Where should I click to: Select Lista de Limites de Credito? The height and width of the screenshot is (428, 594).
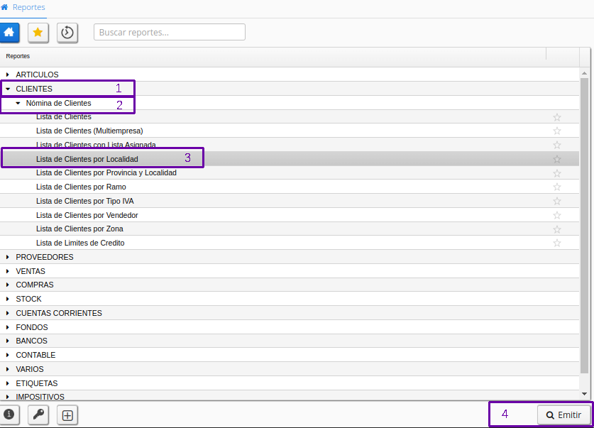tap(80, 243)
